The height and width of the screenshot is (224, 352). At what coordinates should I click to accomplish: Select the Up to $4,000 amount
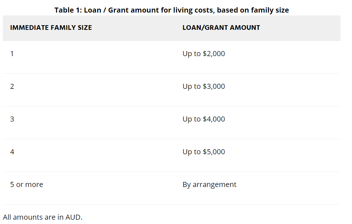pos(204,119)
